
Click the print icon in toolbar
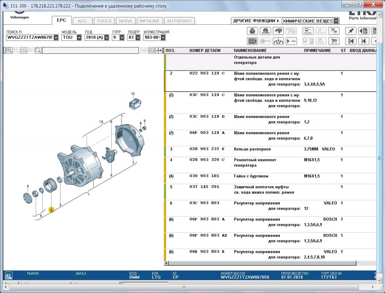252,31
